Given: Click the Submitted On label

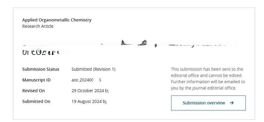Looking at the screenshot, I should click(x=36, y=101).
